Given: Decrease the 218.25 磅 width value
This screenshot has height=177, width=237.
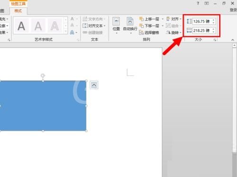Looking at the screenshot, I should (213, 32).
